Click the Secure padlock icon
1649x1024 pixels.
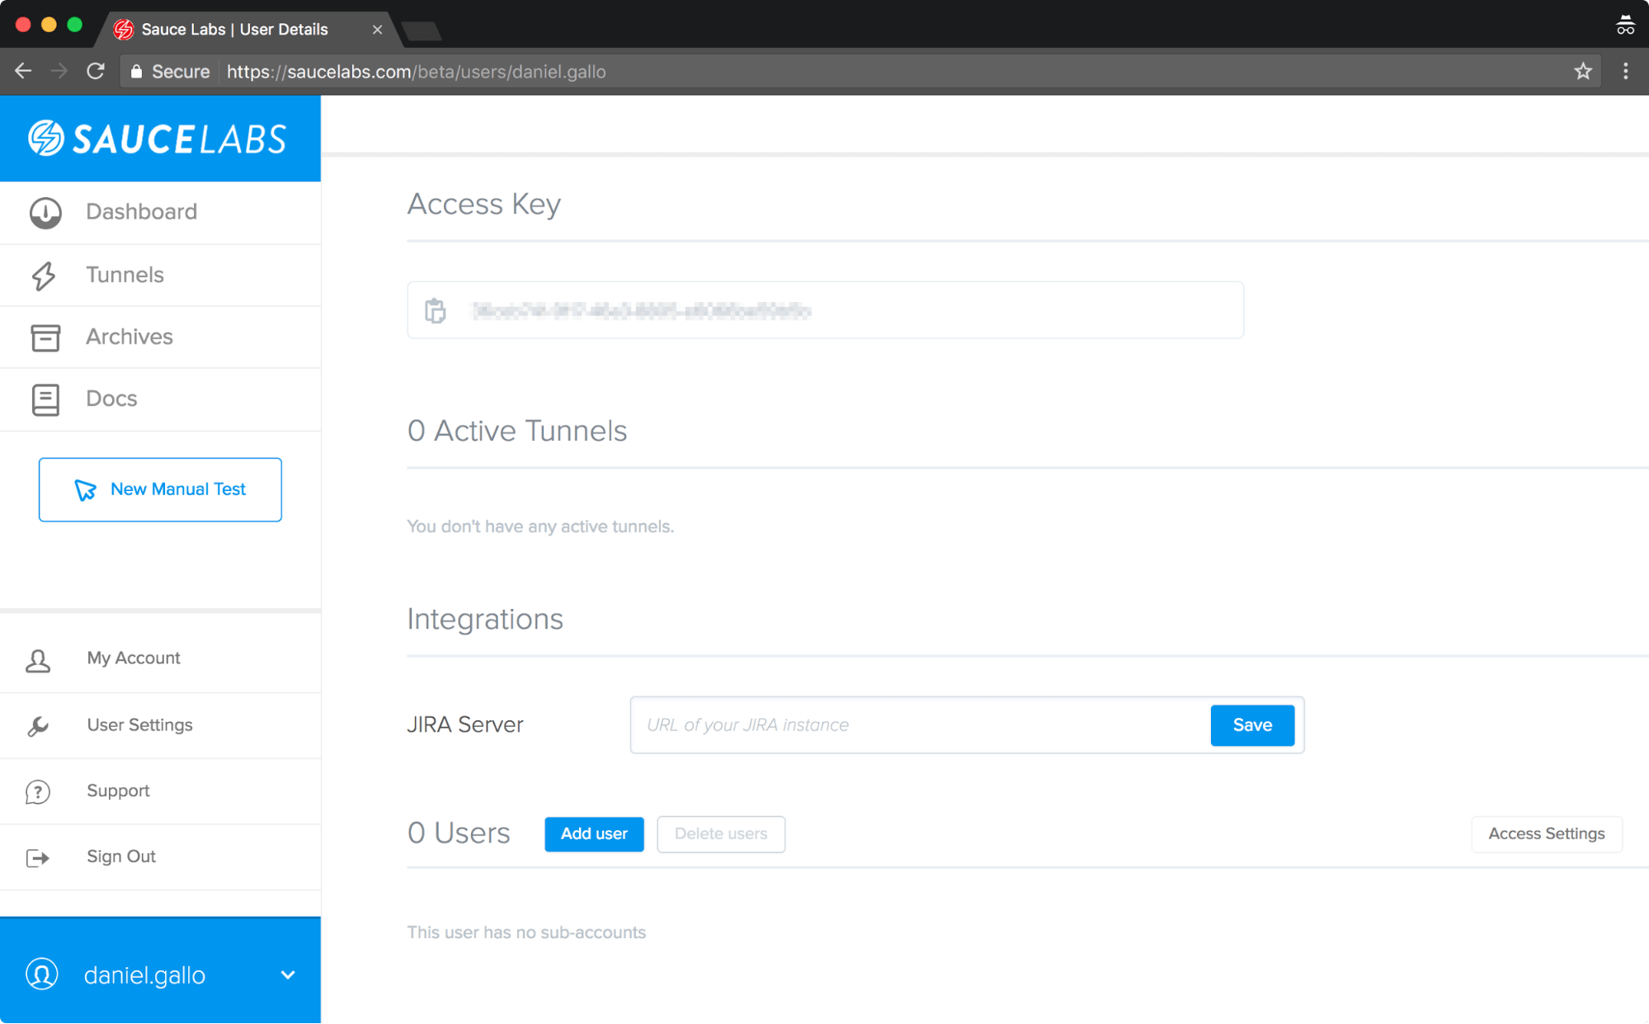137,72
